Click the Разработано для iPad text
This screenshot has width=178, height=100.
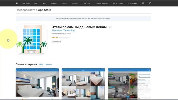pyautogui.click(x=61, y=34)
